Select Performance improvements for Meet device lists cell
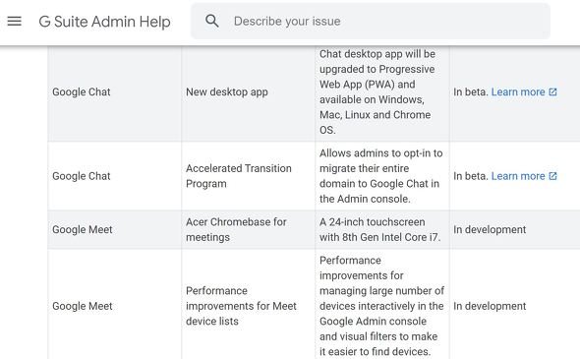This screenshot has height=359, width=580. [248, 306]
